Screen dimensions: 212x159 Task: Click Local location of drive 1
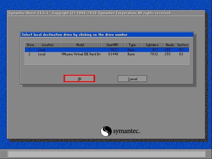pos(42,50)
